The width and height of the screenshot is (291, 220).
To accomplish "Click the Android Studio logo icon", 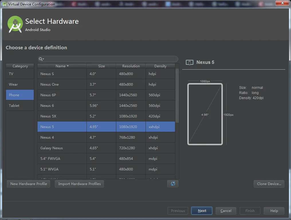I will (15, 25).
